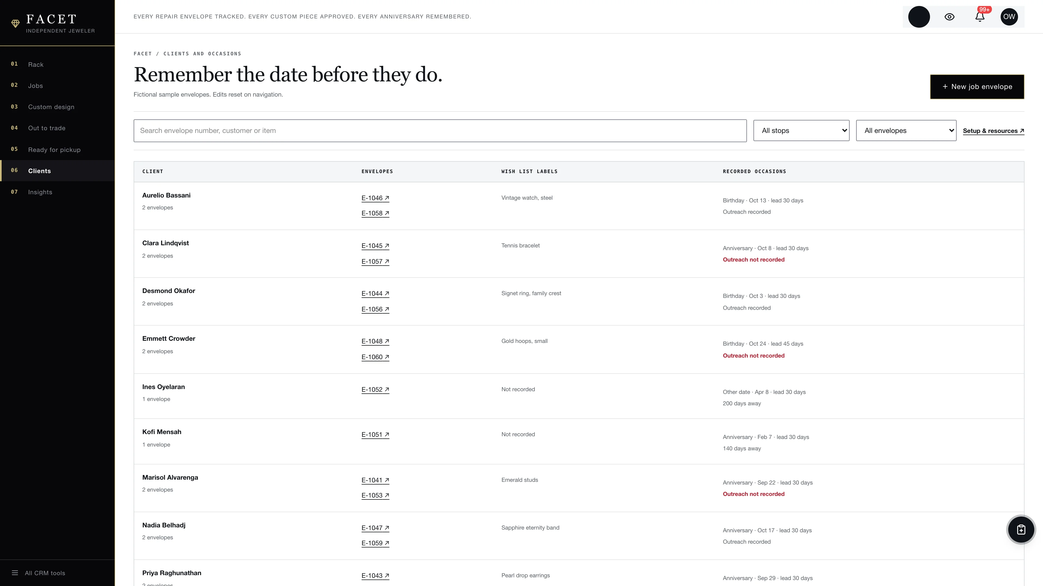Toggle the eye visibility icon in header
This screenshot has width=1043, height=586.
point(950,17)
